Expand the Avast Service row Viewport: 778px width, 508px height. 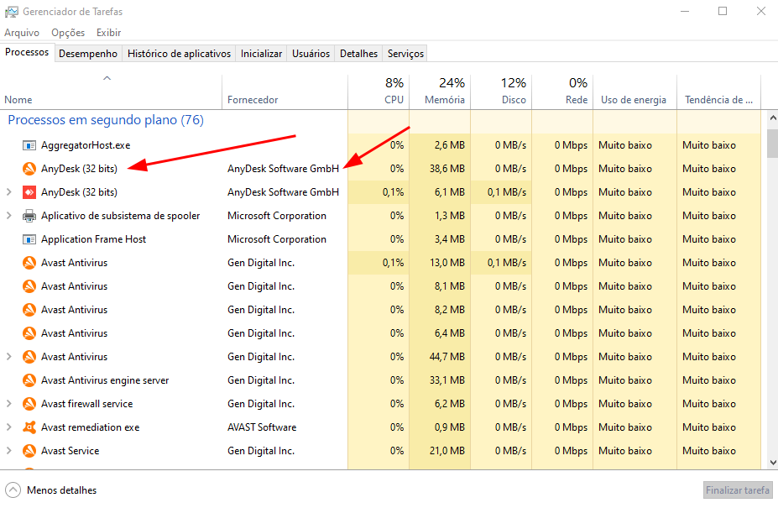click(x=9, y=451)
